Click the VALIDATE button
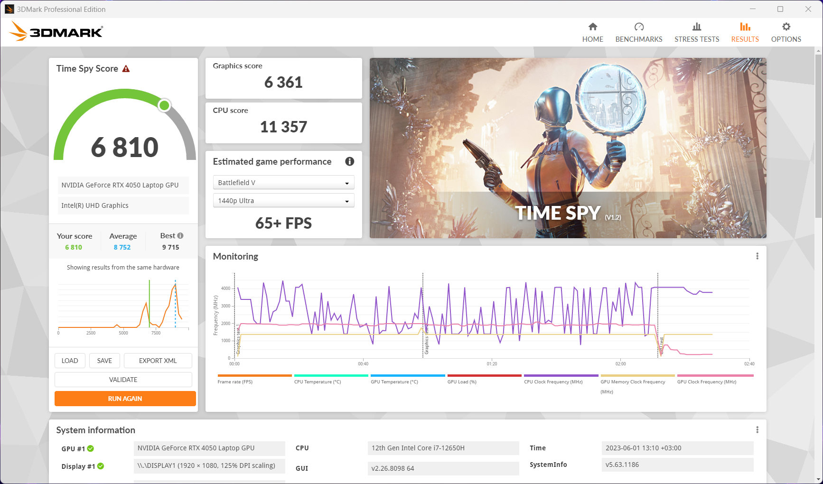The height and width of the screenshot is (484, 823). [x=123, y=380]
